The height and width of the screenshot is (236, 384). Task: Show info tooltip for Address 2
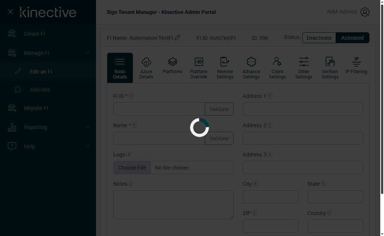(270, 125)
